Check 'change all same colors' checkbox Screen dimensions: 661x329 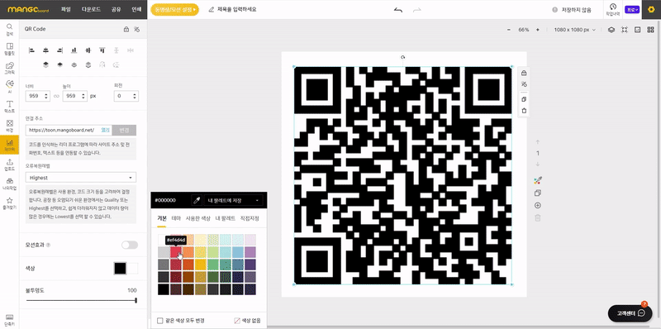tap(159, 321)
